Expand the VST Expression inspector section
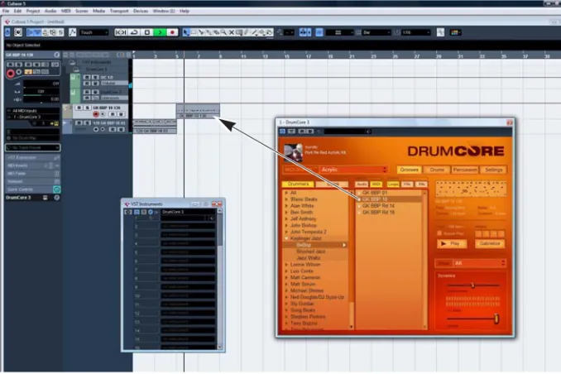Viewport: 561px width, 374px height. [32, 157]
